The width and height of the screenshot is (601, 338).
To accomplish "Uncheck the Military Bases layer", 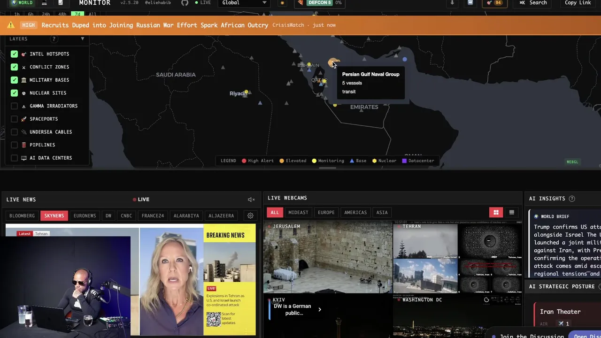I will (x=14, y=80).
